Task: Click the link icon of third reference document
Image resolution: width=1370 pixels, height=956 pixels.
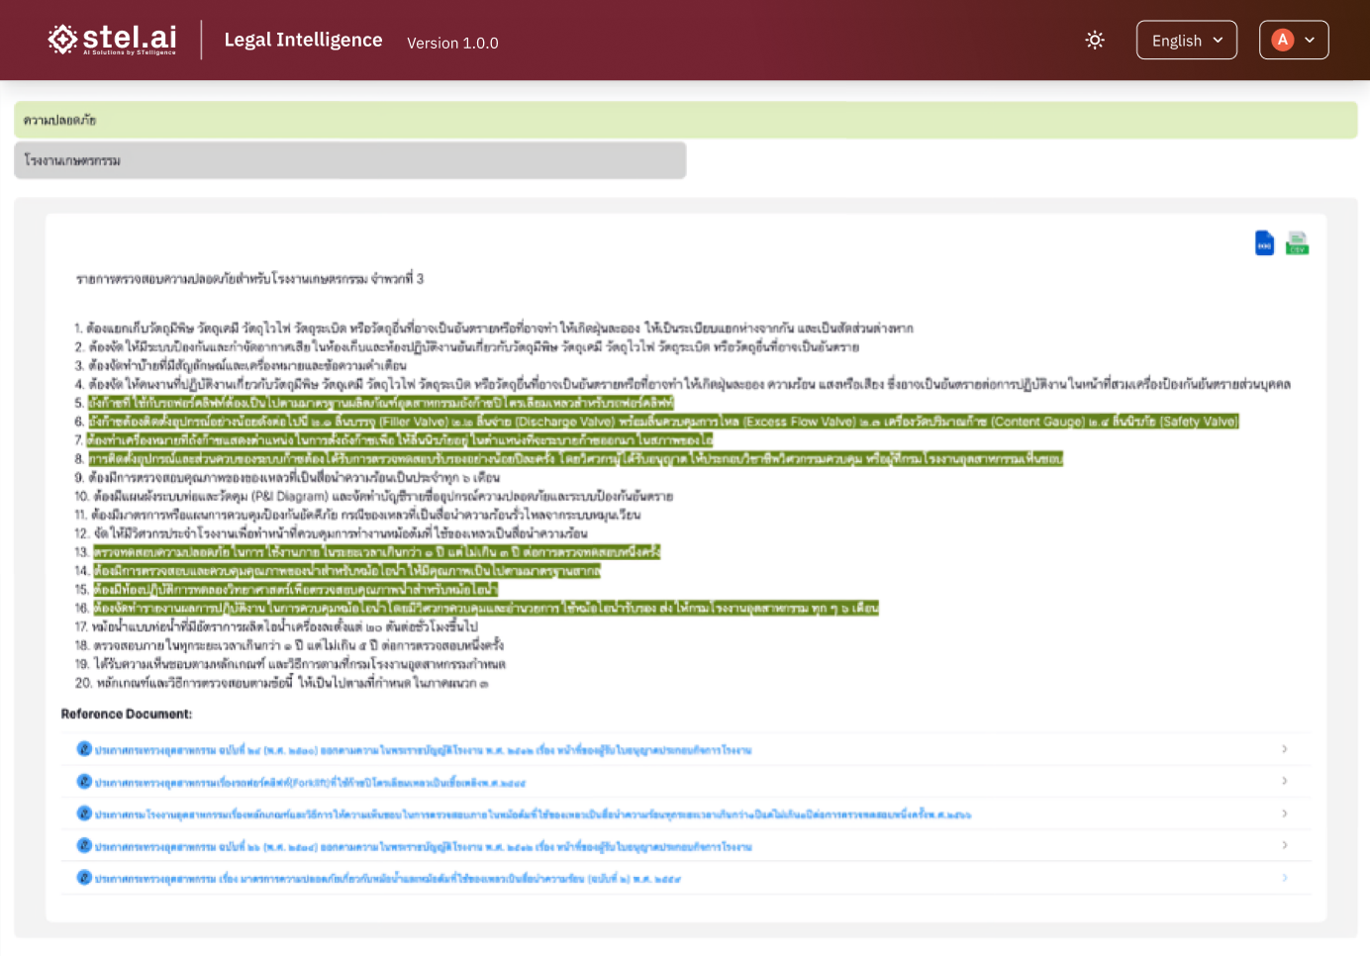Action: pos(84,813)
